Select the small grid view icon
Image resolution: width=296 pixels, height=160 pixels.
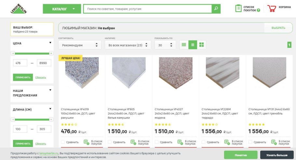tap(193, 45)
